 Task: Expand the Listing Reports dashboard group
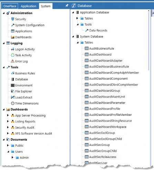(x=8, y=121)
